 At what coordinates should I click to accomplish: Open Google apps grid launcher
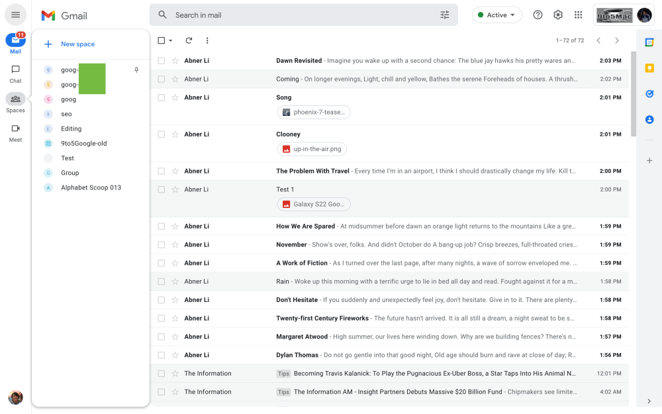click(x=578, y=15)
